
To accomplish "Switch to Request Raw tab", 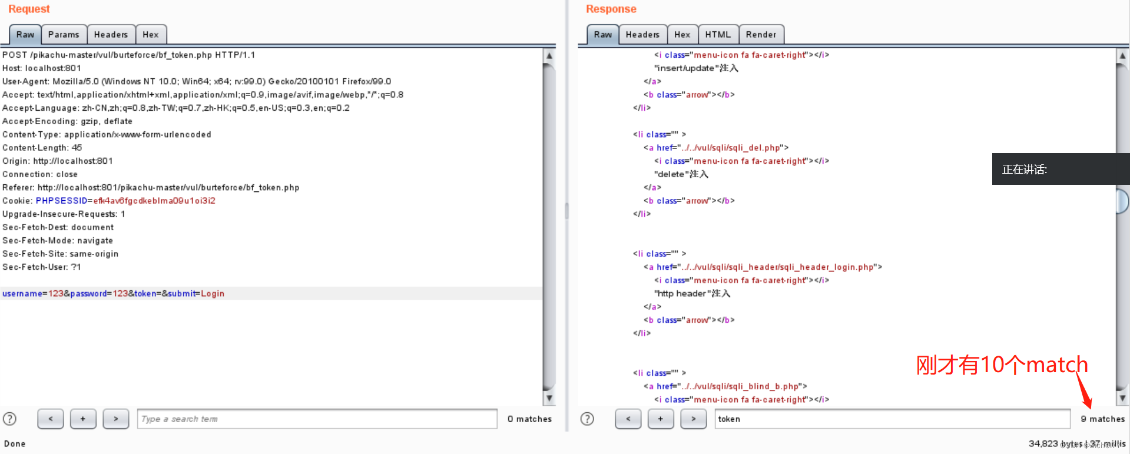I will [x=25, y=35].
